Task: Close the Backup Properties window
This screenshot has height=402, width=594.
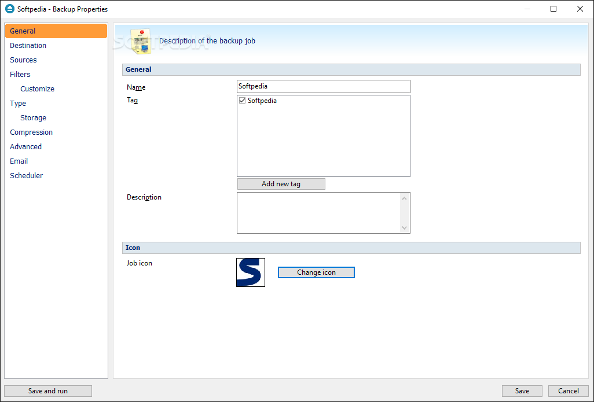Action: [580, 9]
